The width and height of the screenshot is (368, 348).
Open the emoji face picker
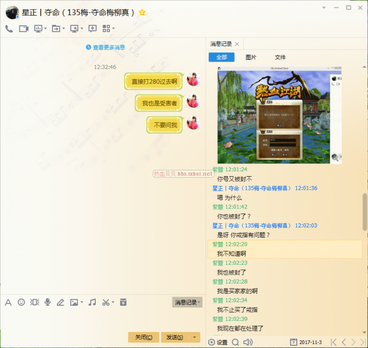pyautogui.click(x=21, y=302)
